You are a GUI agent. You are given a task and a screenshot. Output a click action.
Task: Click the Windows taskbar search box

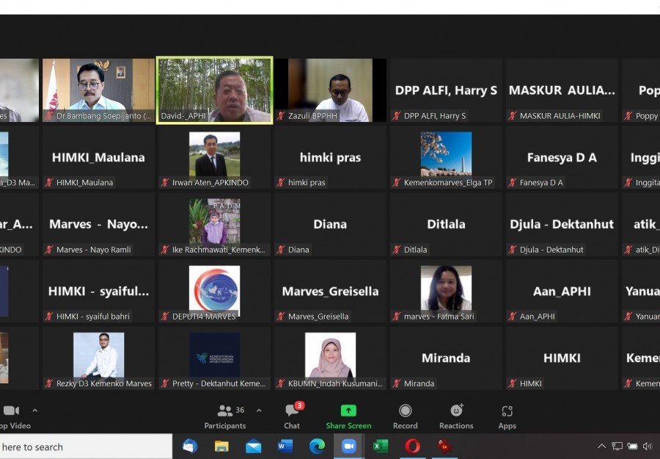pos(81,447)
